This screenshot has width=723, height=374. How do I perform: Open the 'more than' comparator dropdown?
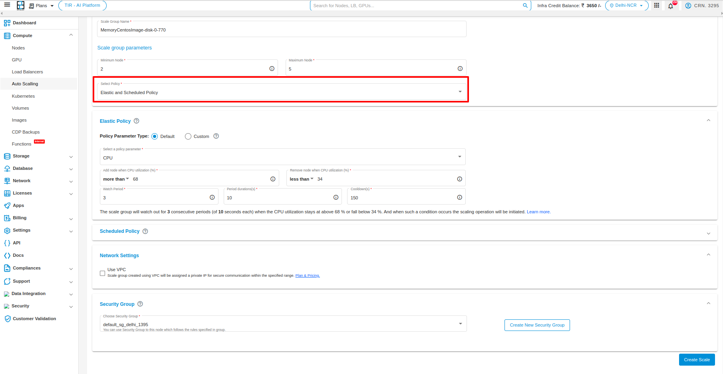pyautogui.click(x=116, y=179)
